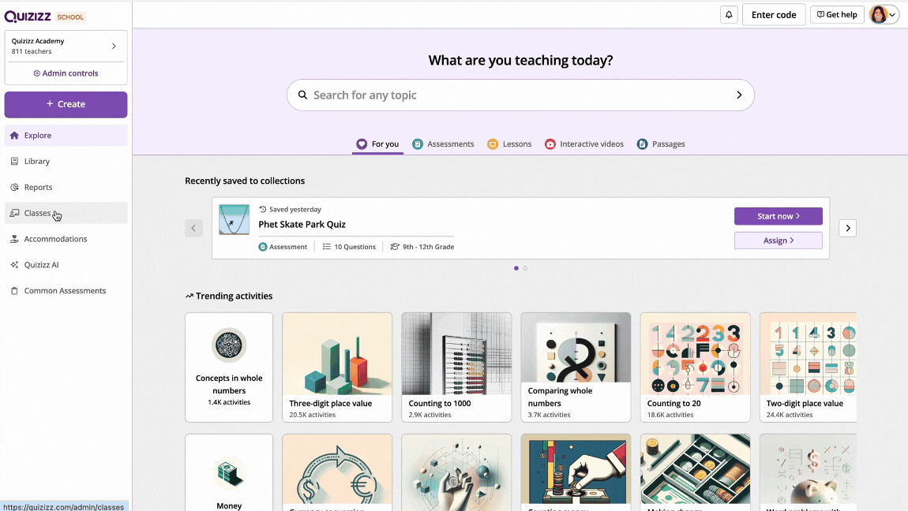The height and width of the screenshot is (511, 908).
Task: Go to next saved collection item
Action: tap(848, 229)
